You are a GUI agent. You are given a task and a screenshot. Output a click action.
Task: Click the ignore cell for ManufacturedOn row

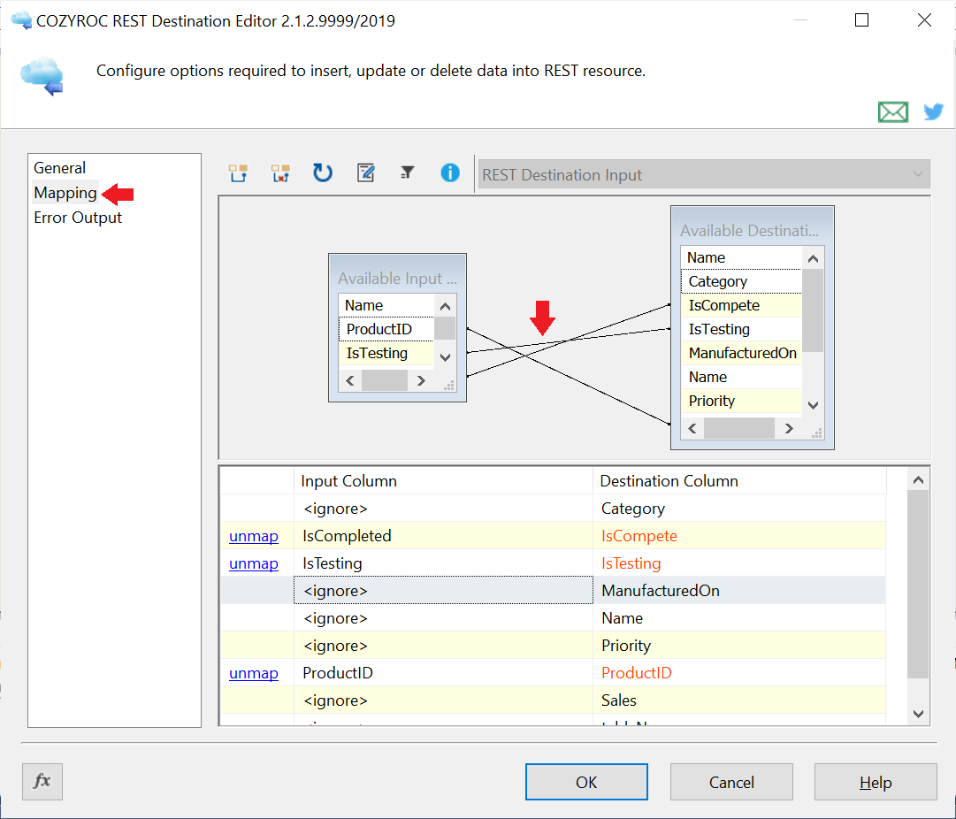[443, 590]
